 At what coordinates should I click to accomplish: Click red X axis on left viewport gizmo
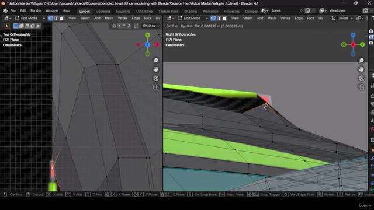[157, 44]
